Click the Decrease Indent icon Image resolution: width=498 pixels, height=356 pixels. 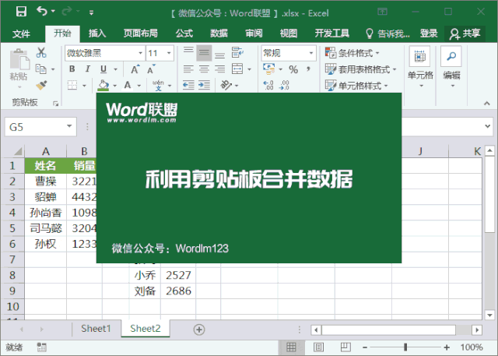pyautogui.click(x=188, y=85)
